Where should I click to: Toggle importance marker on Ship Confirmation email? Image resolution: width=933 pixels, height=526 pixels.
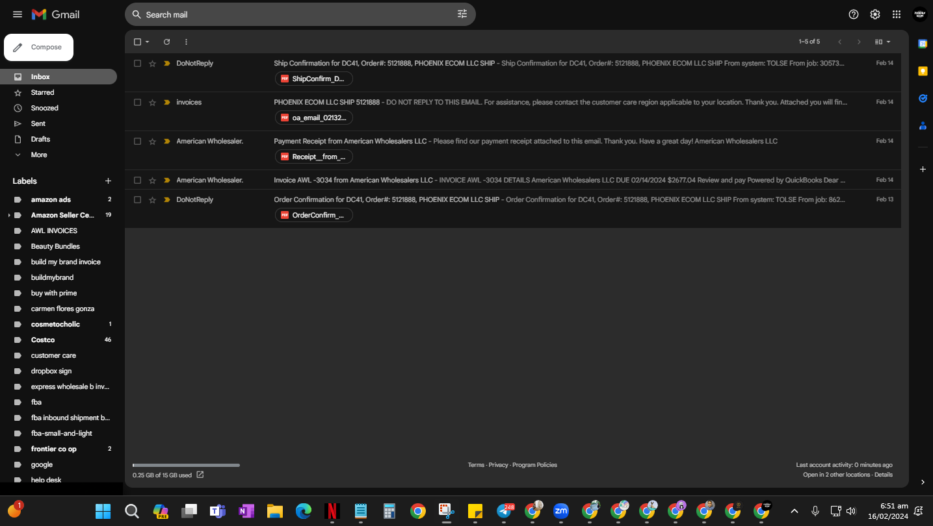[x=167, y=64]
